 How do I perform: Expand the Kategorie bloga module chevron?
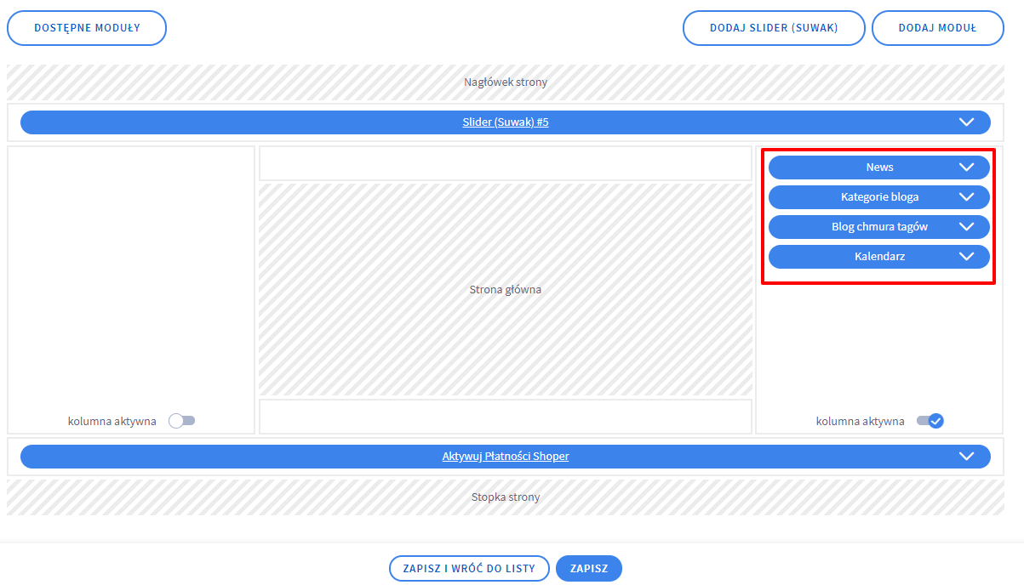click(x=966, y=197)
